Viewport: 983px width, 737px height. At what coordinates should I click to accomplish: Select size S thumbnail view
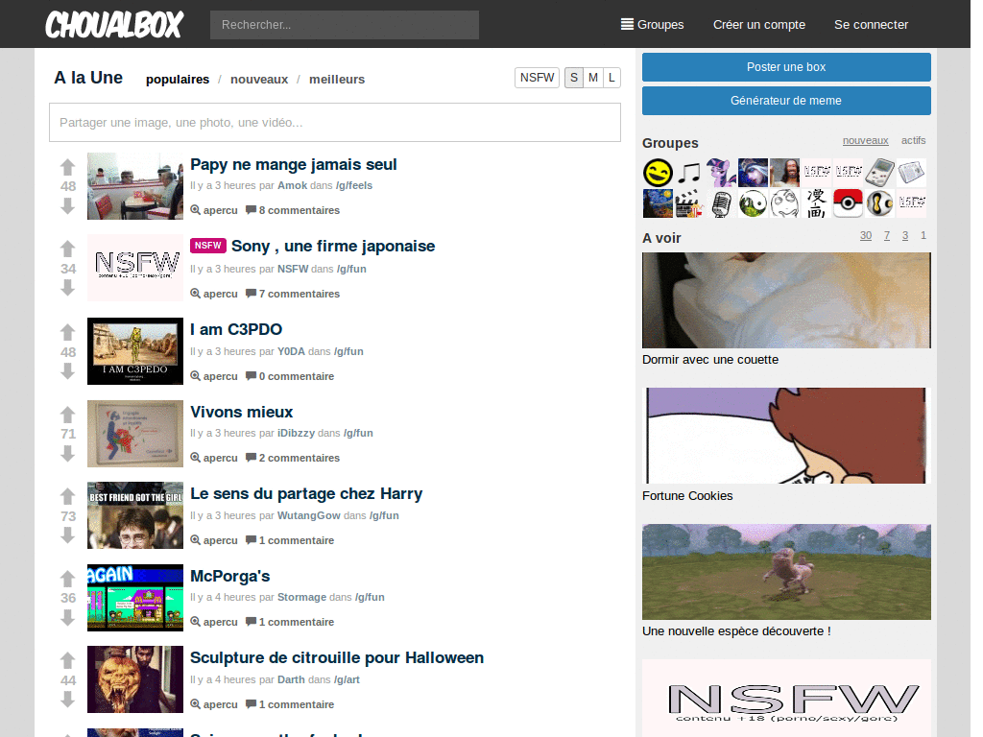[574, 78]
